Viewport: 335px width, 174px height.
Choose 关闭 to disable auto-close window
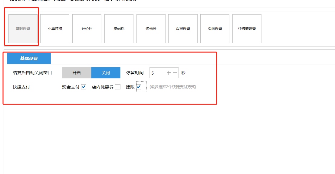106,73
